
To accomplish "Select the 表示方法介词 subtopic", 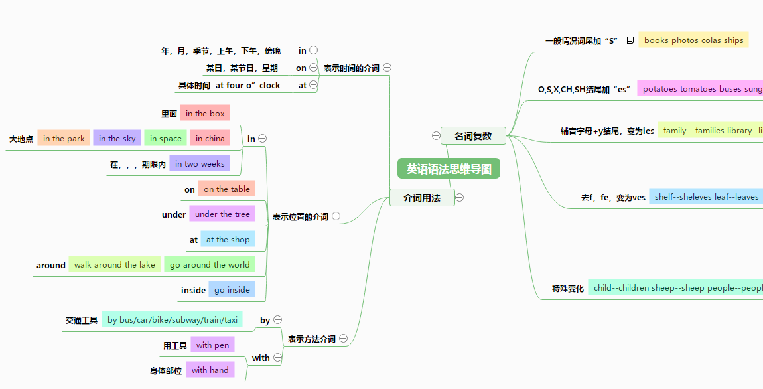I will 311,339.
